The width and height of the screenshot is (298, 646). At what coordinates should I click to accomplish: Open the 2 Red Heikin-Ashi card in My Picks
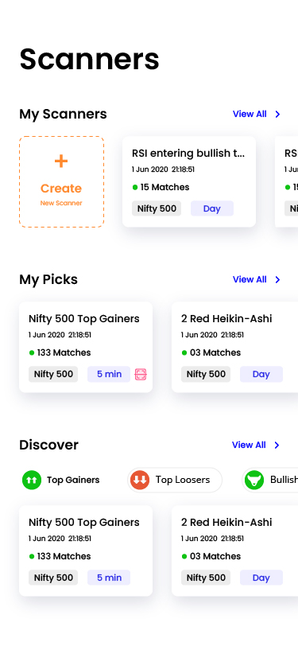[234, 348]
